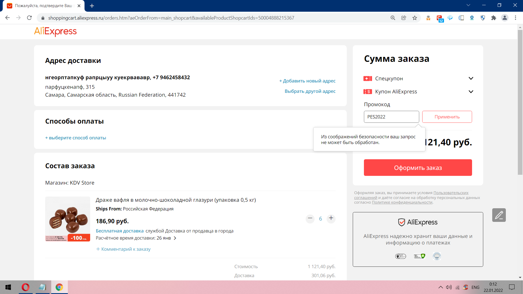
Task: Open the tab search dropdown in the title bar
Action: [x=469, y=5]
